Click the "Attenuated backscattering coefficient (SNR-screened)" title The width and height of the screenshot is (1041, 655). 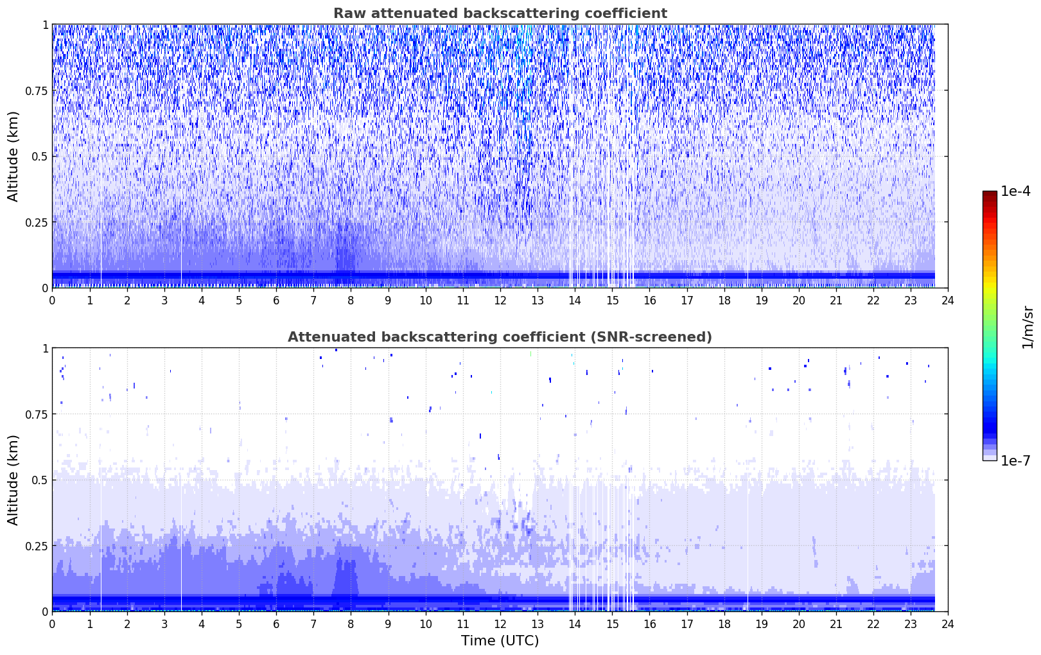pos(500,337)
